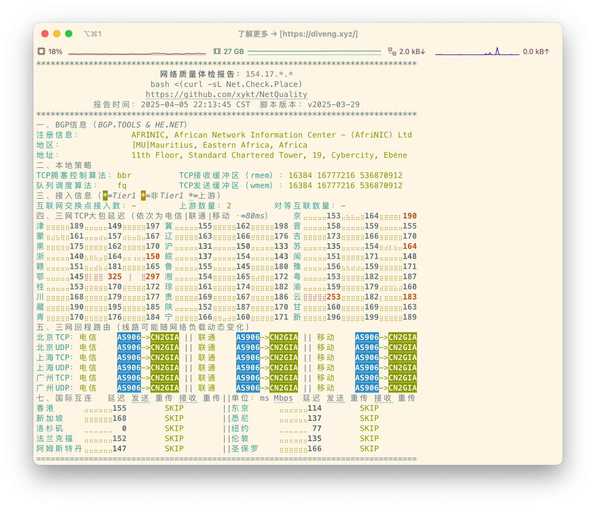Click the 香港 latency value 155
This screenshot has width=596, height=509.
(120, 408)
